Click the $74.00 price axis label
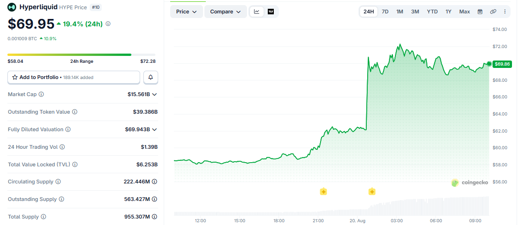518x225 pixels. 499,30
